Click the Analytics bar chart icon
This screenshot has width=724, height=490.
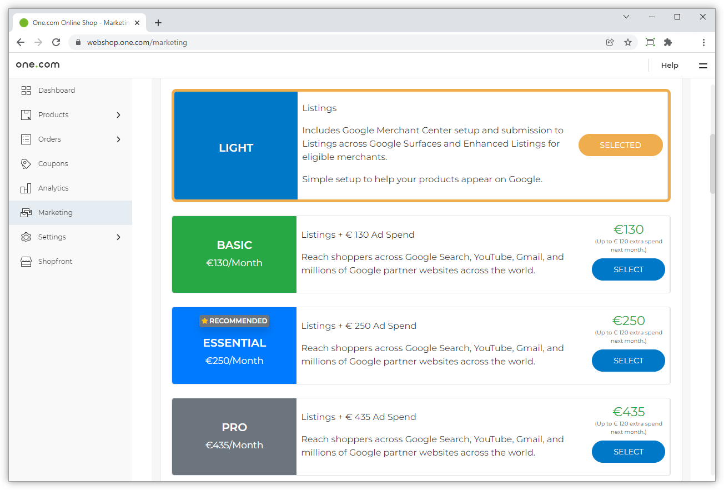pyautogui.click(x=26, y=188)
